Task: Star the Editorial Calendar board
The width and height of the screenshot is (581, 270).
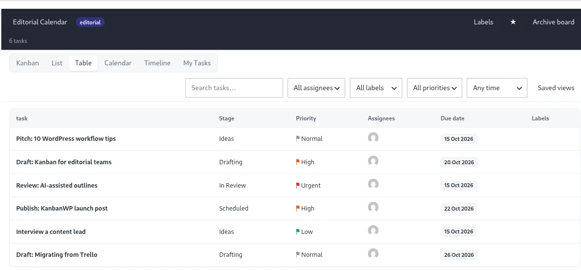Action: tap(513, 22)
